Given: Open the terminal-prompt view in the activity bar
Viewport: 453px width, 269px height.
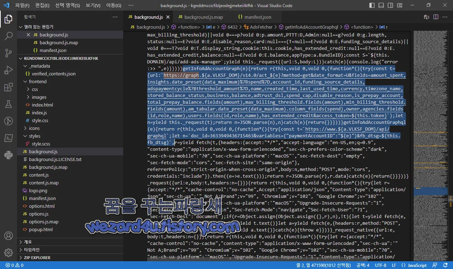Looking at the screenshot, I should (8, 138).
